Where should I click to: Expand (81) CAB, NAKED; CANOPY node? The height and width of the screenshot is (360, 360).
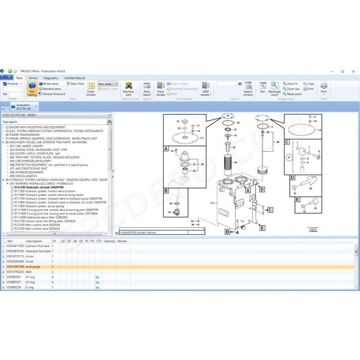(x=8, y=146)
